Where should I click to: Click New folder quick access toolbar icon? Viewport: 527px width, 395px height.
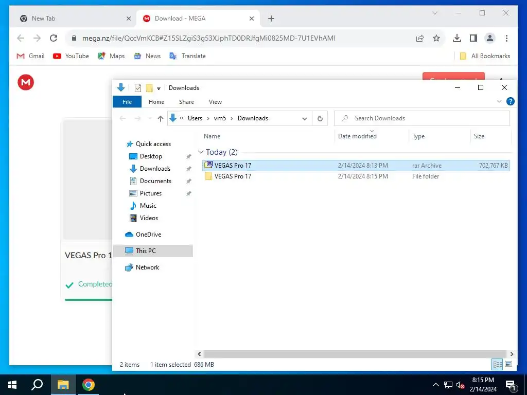point(149,88)
